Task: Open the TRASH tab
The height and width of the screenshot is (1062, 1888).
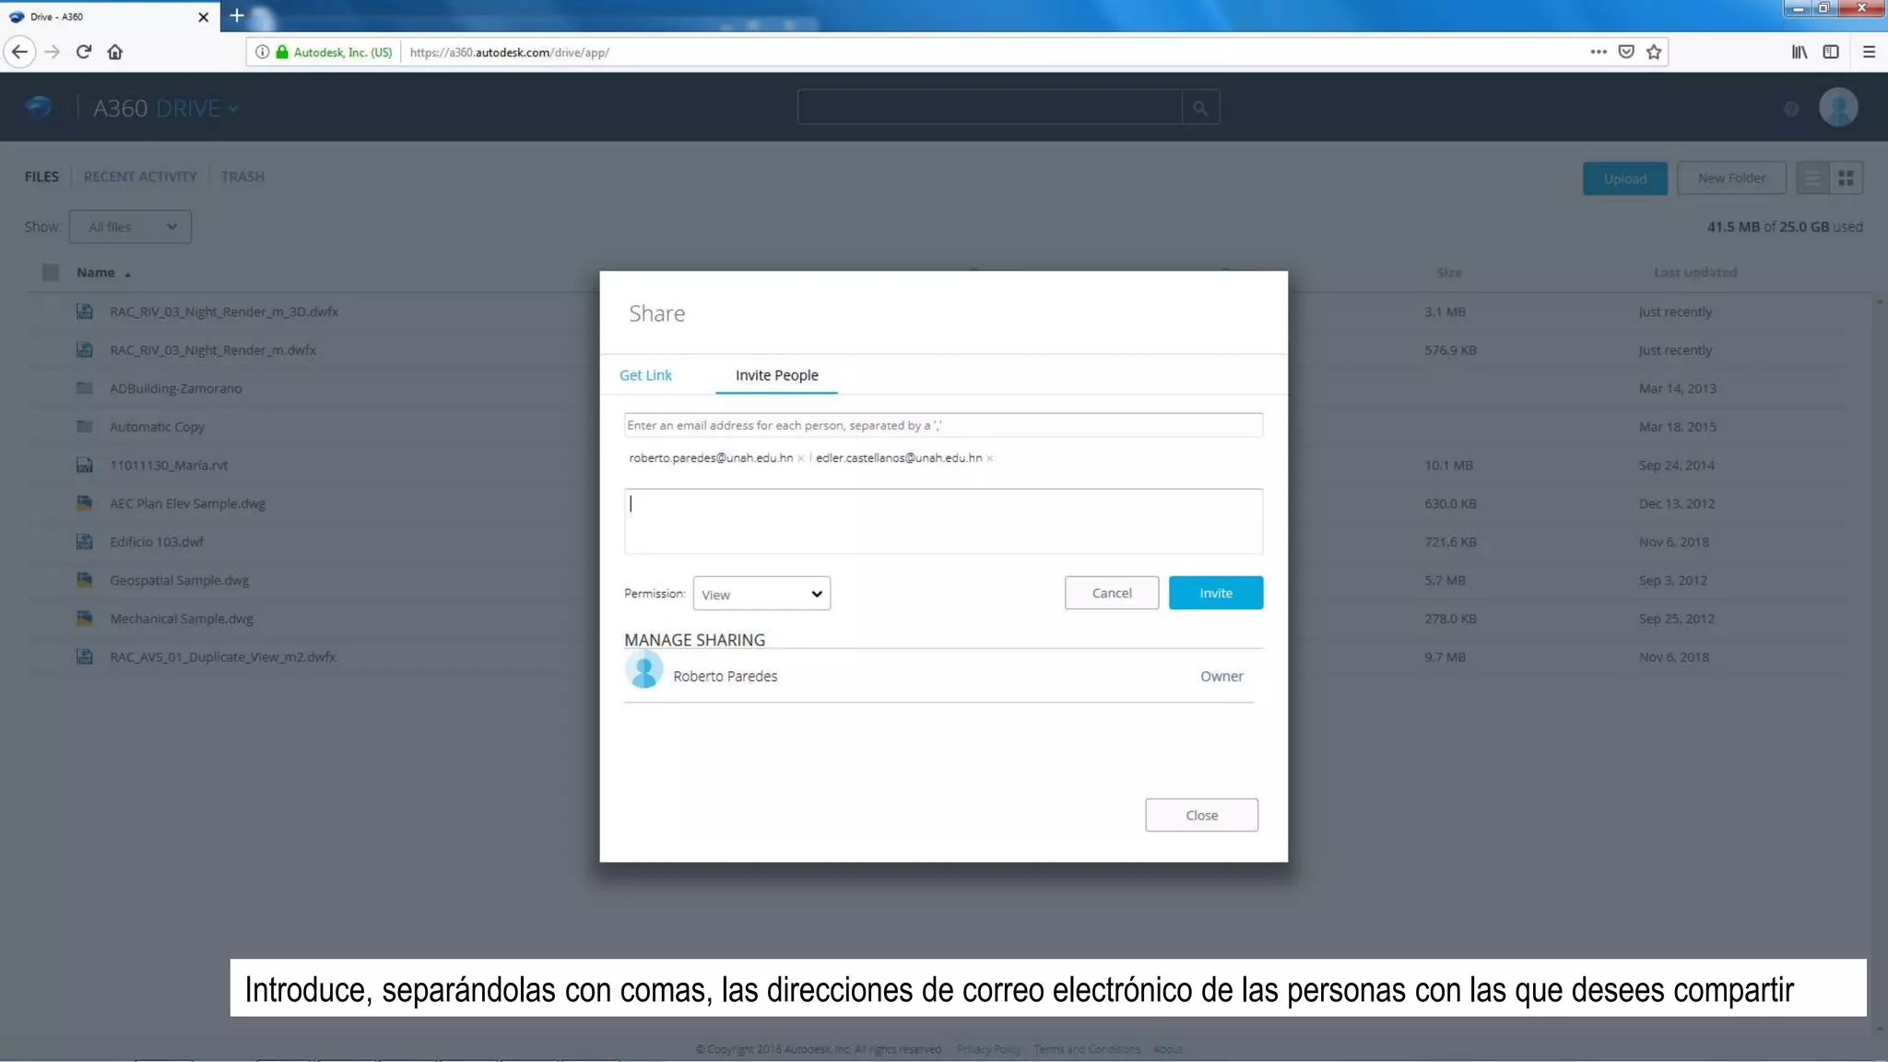Action: [242, 176]
